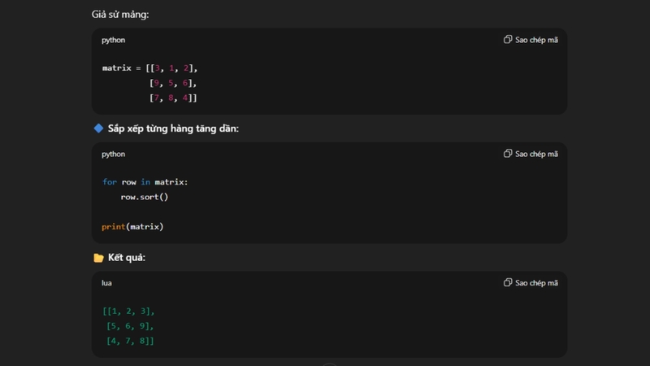The image size is (650, 366).
Task: Click the "[4, 7, 8]]" output line
Action: coord(130,341)
